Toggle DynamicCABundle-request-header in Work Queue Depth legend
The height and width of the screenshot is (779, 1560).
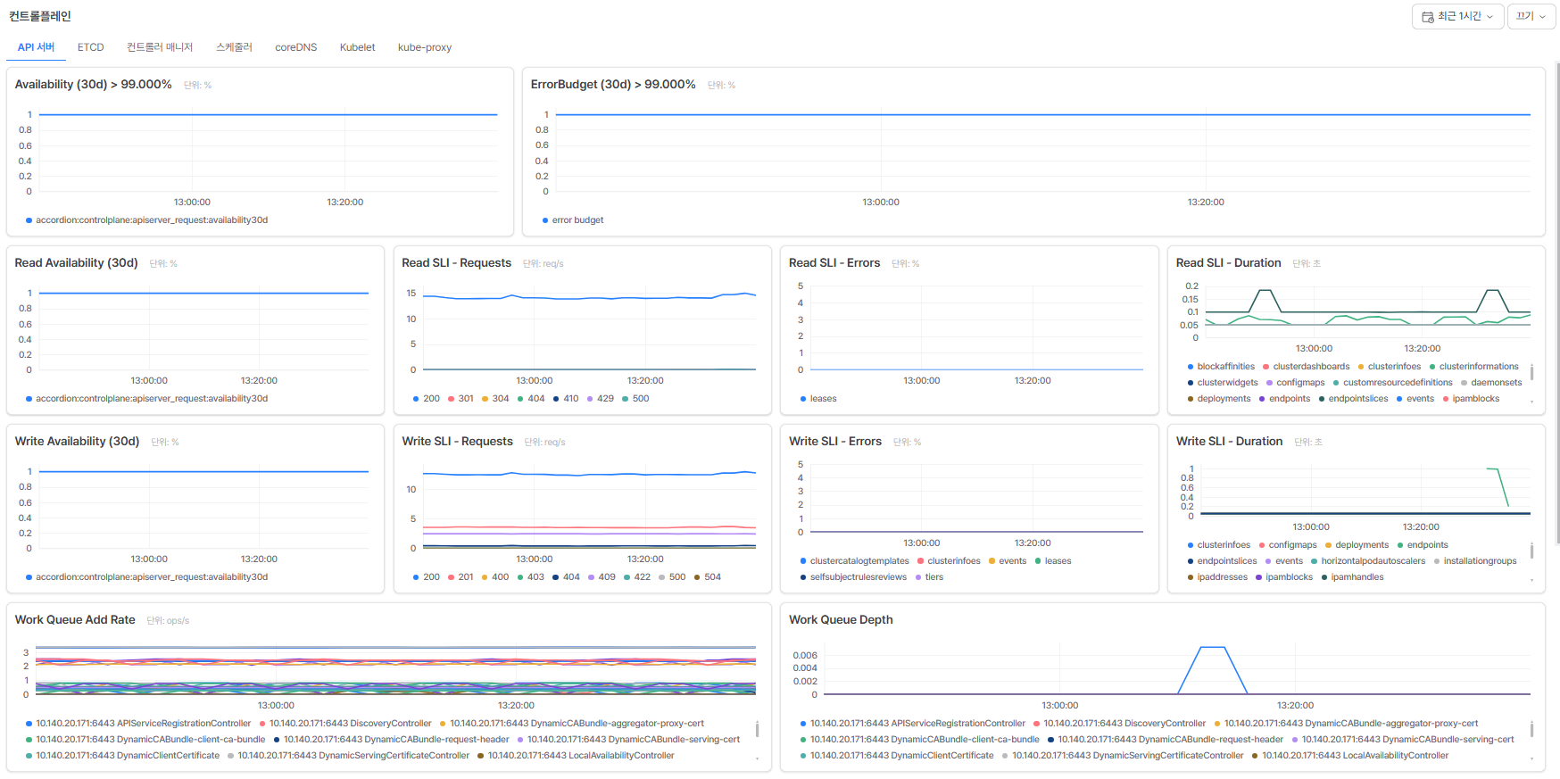click(x=1166, y=740)
